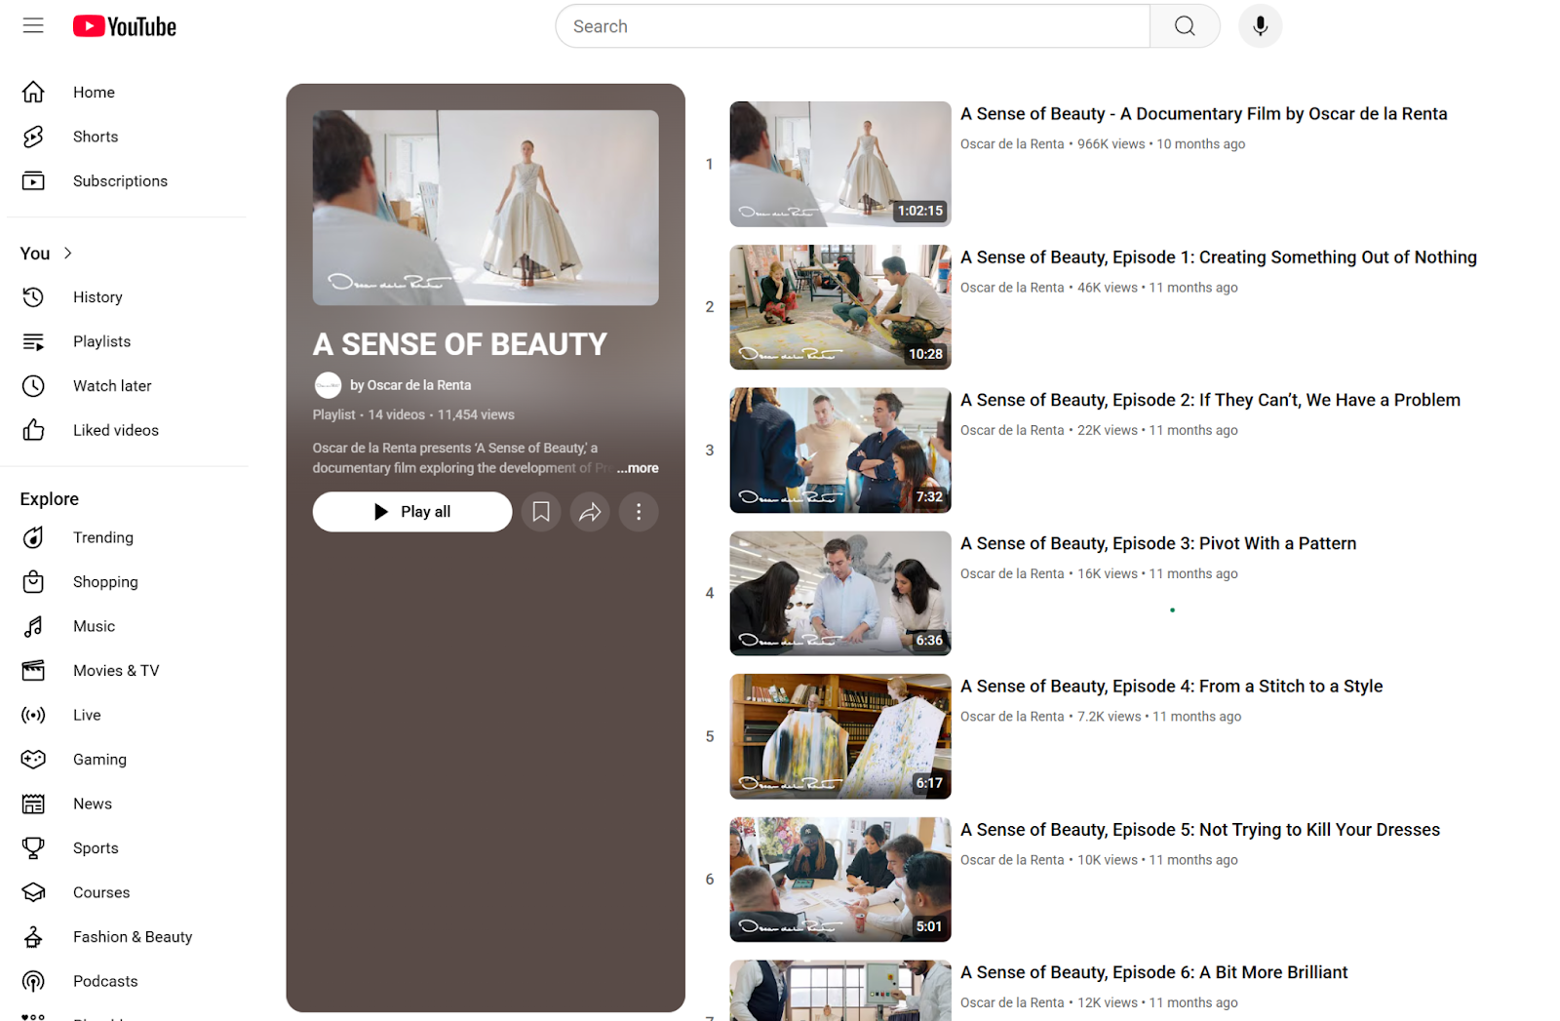The image size is (1560, 1021).
Task: Open Playlists sidebar icon
Action: pyautogui.click(x=33, y=341)
